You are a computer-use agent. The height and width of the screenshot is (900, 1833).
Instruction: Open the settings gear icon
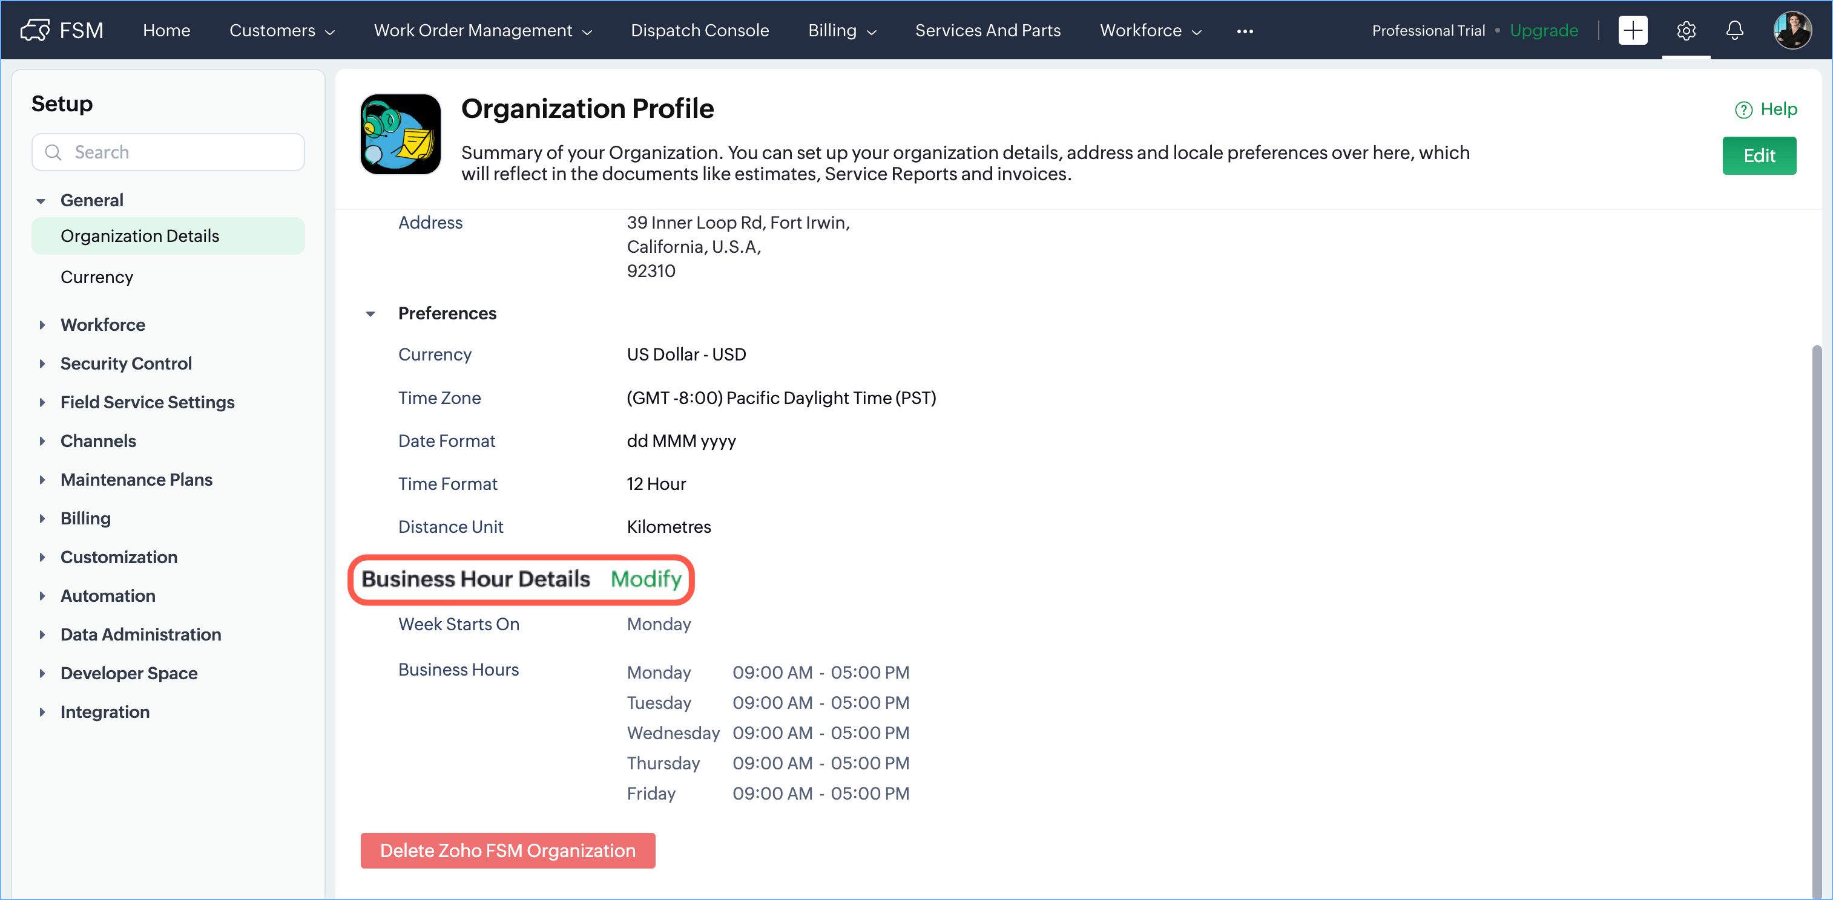click(x=1686, y=31)
